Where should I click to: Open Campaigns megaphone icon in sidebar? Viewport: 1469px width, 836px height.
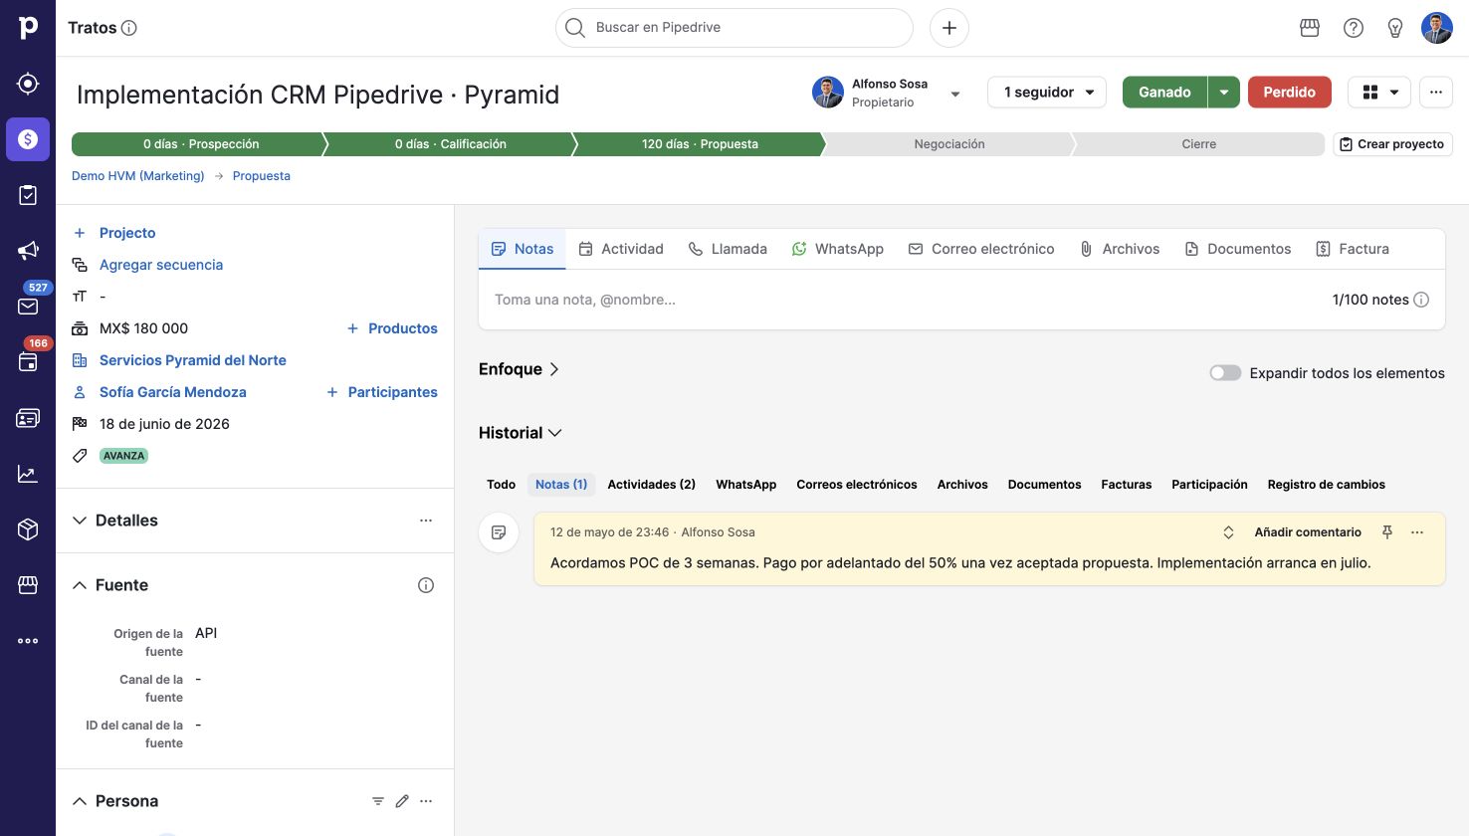point(28,251)
